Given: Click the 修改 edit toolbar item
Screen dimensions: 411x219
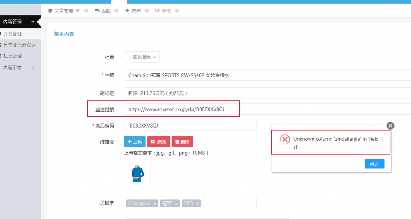Looking at the screenshot, I should click(163, 11).
